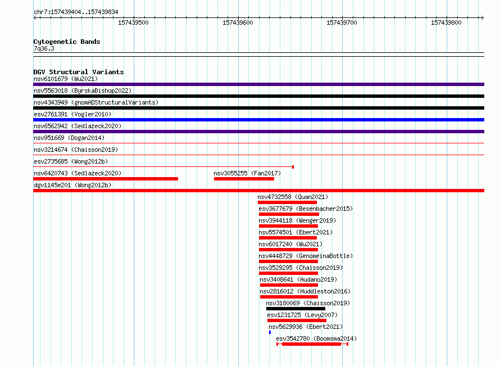Viewport: 500px width, 366px height.
Task: Select the red bar under nsv6017240
Action: [x=288, y=250]
